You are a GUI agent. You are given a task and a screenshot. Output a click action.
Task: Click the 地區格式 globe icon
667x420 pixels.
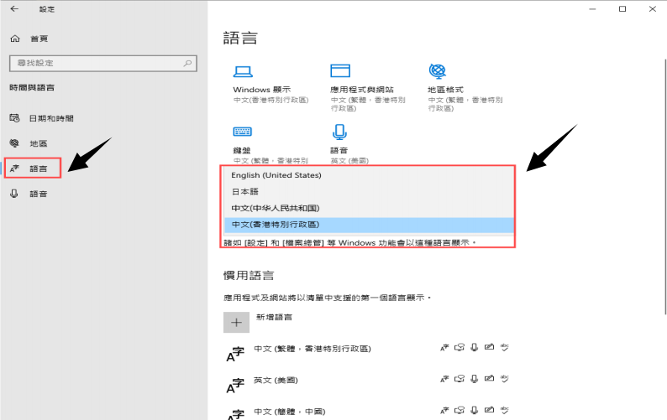click(438, 71)
